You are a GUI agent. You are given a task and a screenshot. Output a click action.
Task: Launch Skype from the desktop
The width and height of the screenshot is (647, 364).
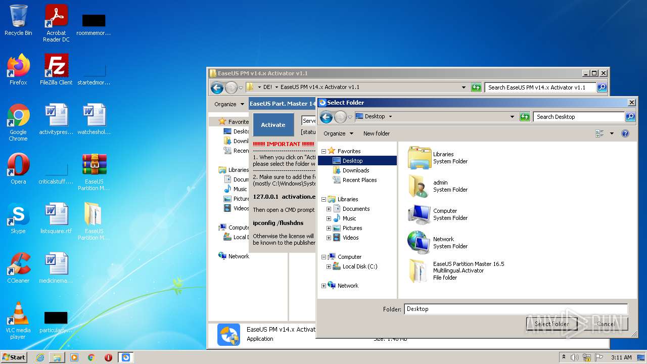click(x=18, y=218)
